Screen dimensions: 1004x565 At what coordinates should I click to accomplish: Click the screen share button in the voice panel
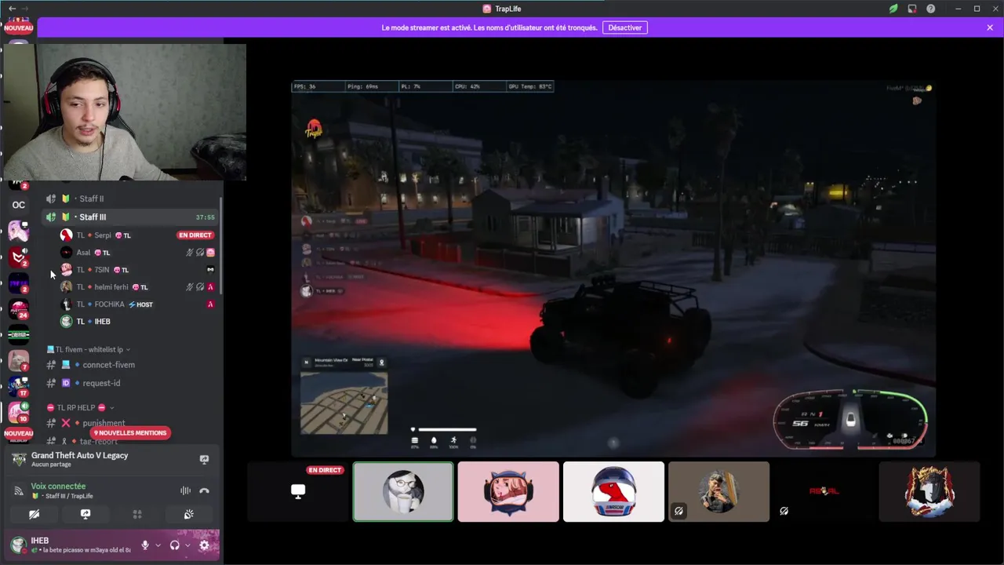pyautogui.click(x=85, y=514)
